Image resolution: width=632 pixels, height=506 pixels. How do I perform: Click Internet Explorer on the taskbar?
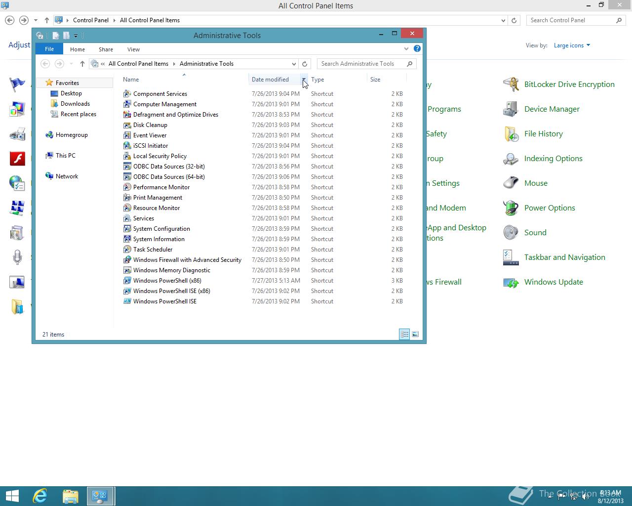pos(40,496)
